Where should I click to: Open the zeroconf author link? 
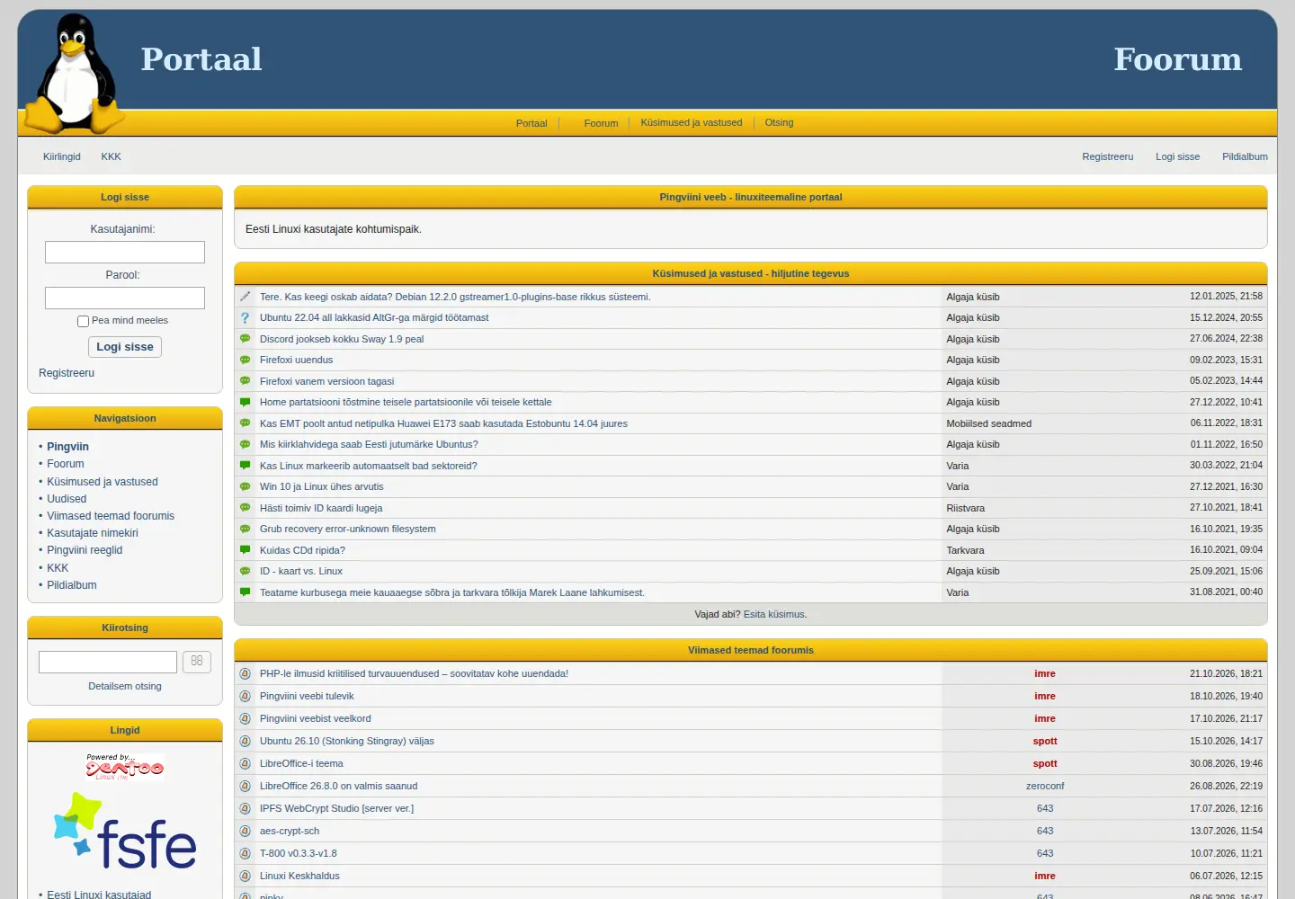click(1045, 786)
